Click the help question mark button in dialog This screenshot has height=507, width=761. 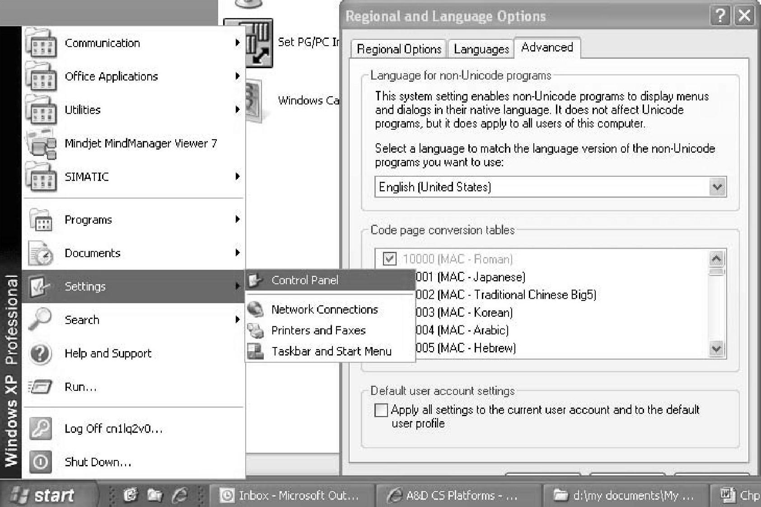click(x=721, y=16)
